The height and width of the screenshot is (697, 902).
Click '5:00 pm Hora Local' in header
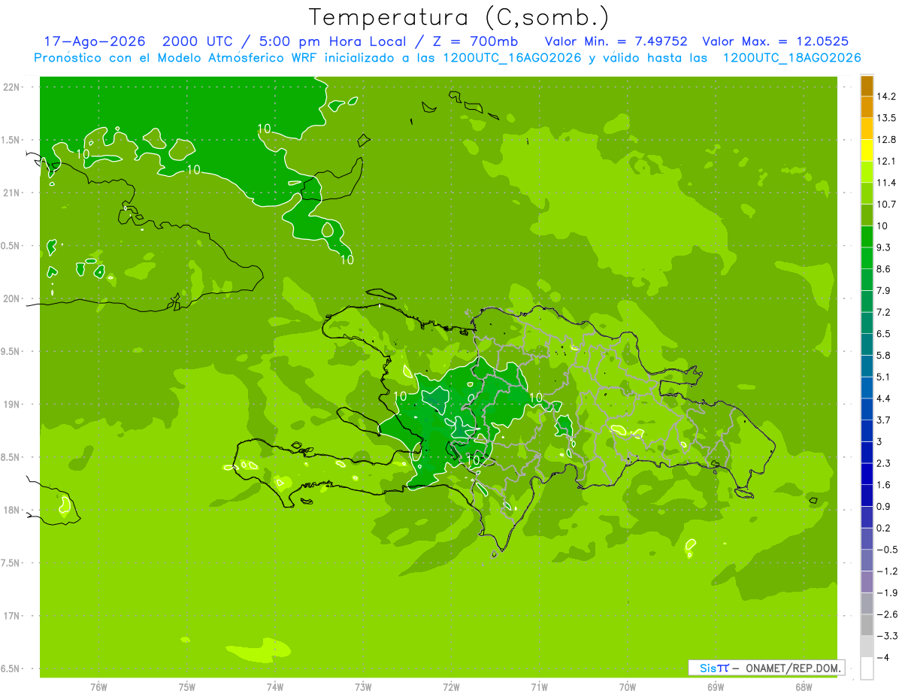point(331,41)
